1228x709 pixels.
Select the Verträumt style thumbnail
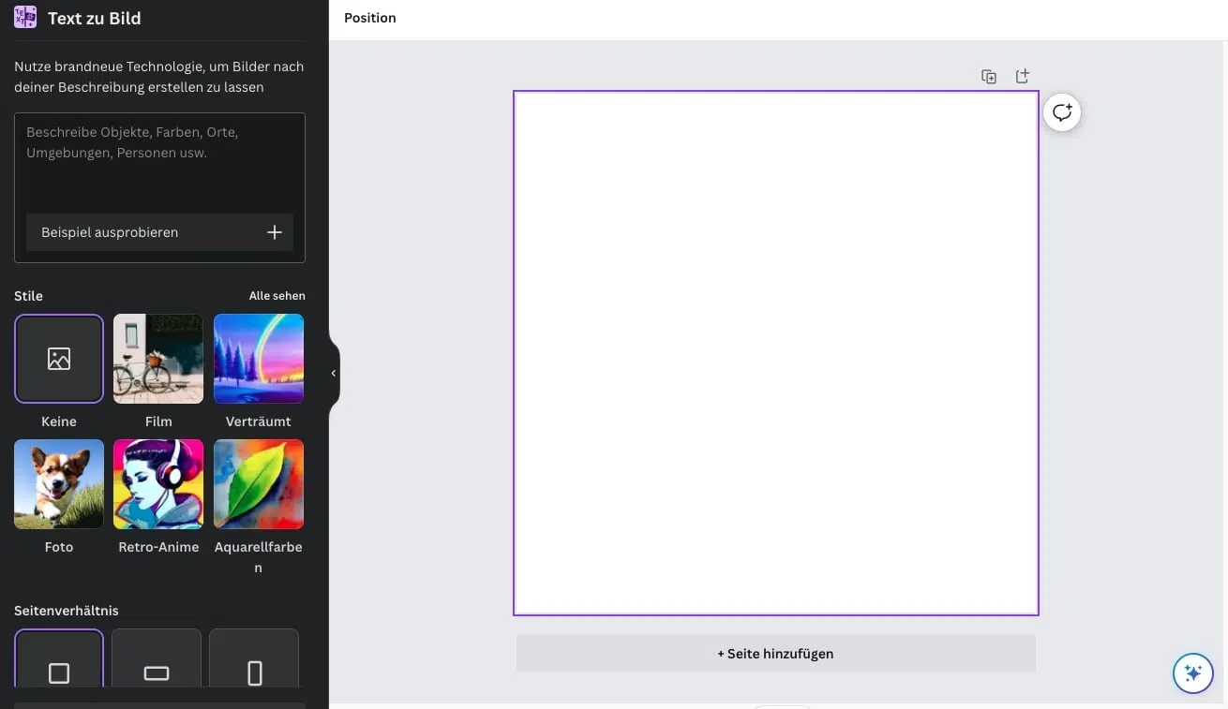coord(258,358)
